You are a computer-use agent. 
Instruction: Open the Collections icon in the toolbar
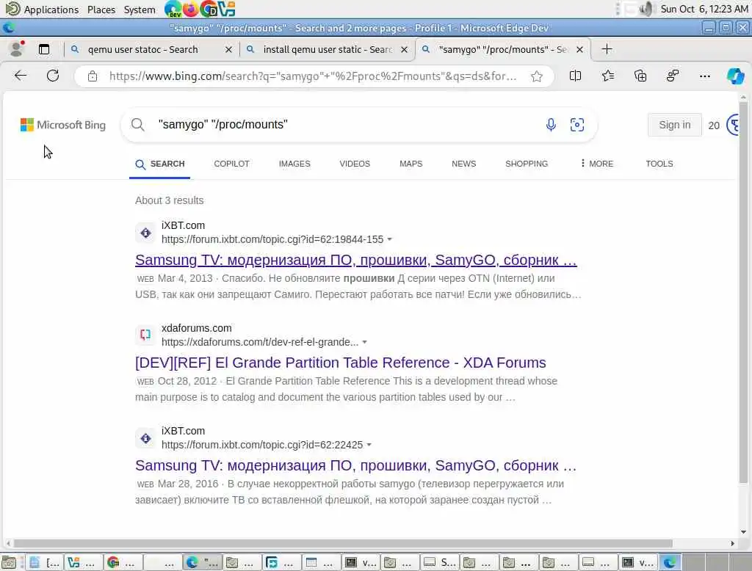(x=640, y=76)
